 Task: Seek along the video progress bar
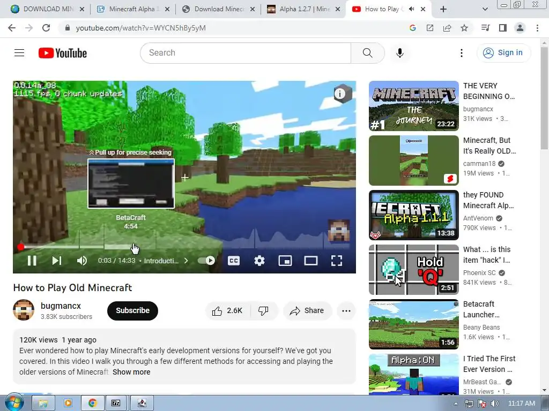184,247
